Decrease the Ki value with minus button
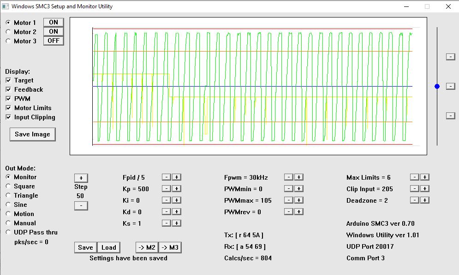Screen dimensions: 459x275 167,200
